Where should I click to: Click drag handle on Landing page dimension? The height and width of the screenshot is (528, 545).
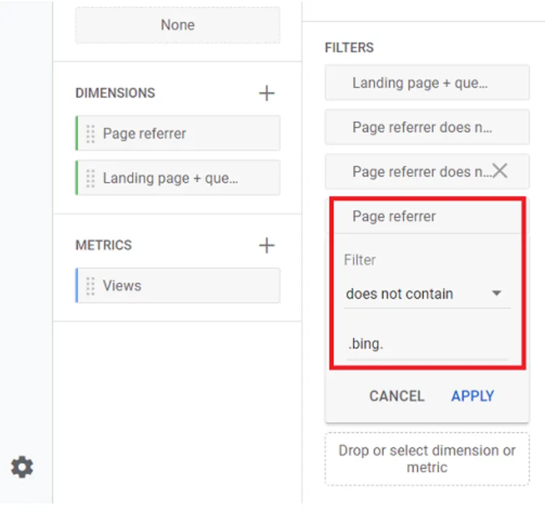[91, 177]
